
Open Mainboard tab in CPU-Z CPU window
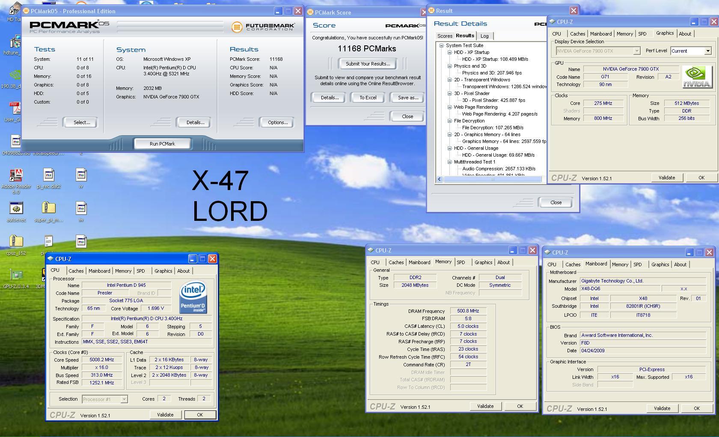pos(99,271)
